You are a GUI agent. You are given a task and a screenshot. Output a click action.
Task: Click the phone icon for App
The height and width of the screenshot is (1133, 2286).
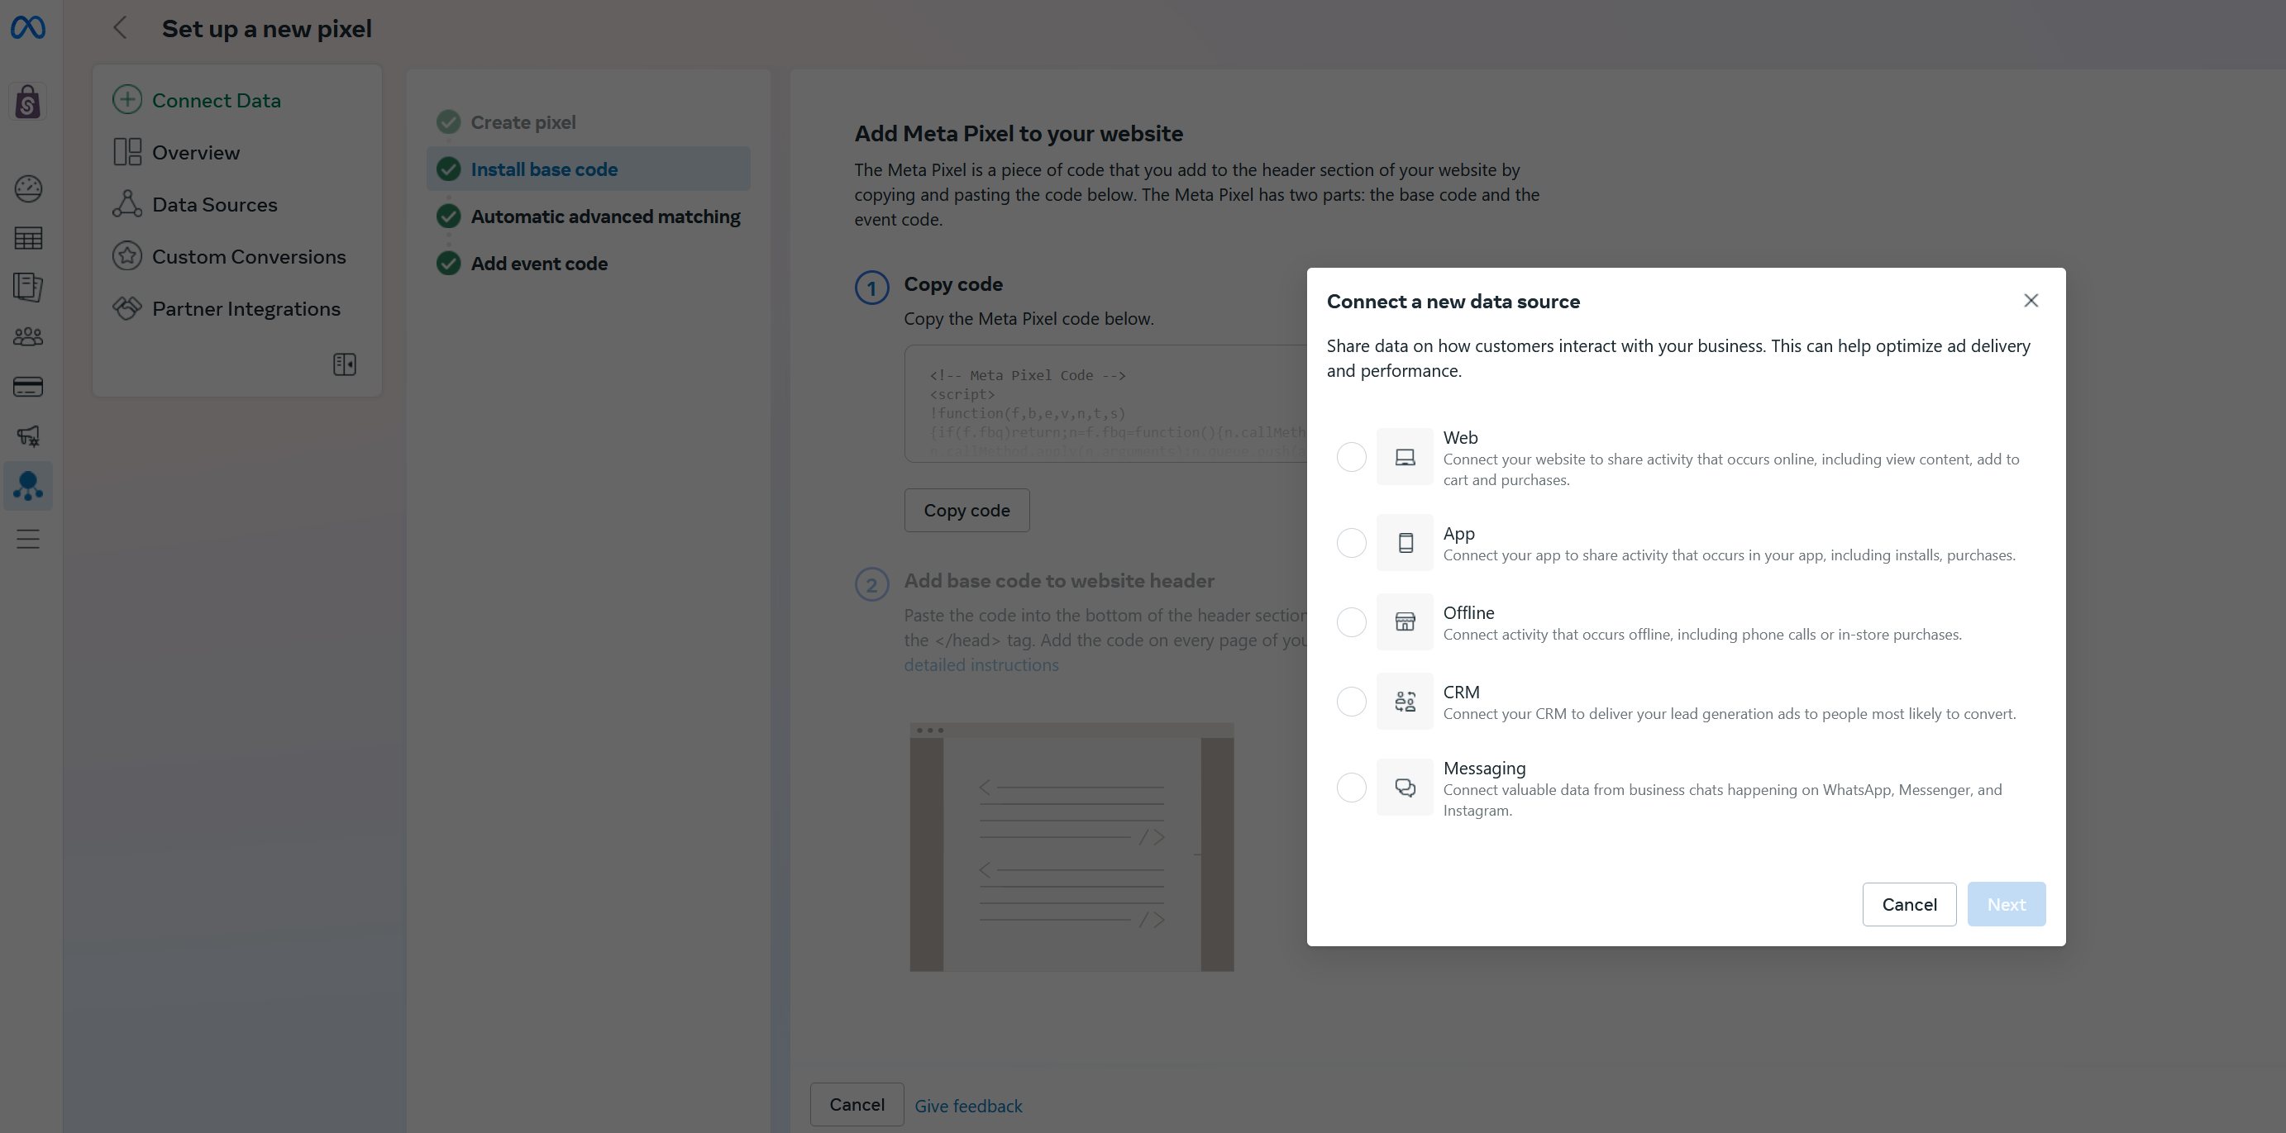(1404, 542)
